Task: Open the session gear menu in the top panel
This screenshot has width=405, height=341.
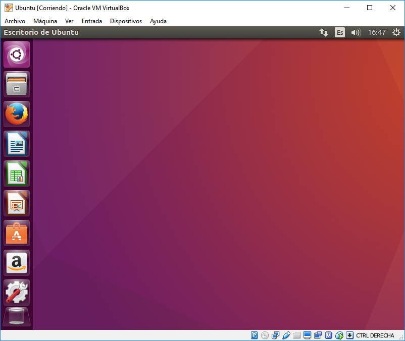Action: (396, 32)
